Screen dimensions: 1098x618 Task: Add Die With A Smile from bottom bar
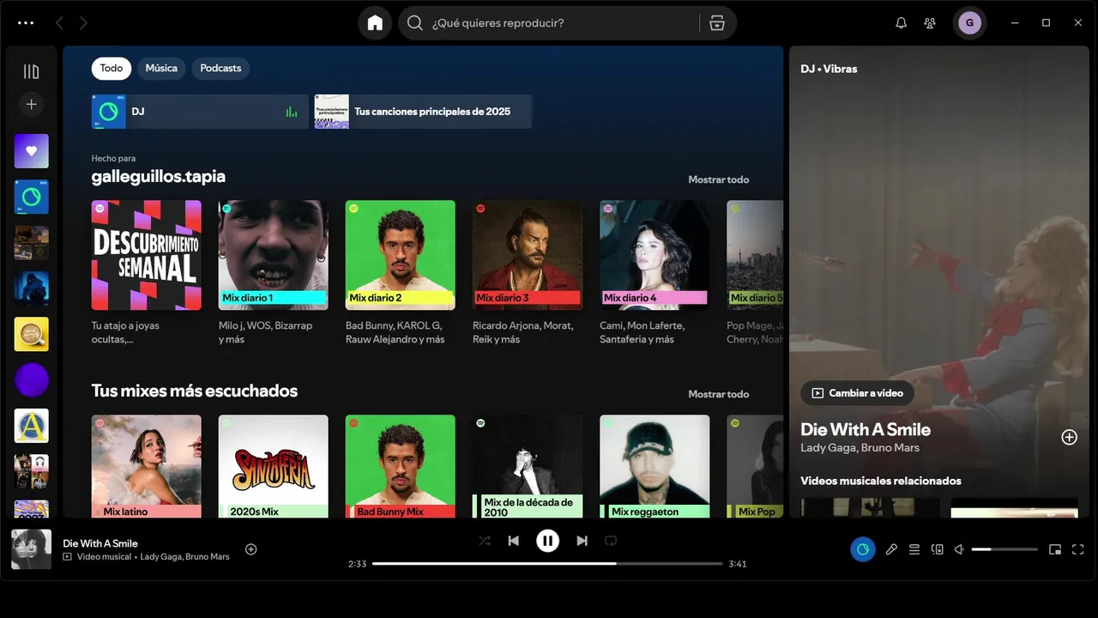pyautogui.click(x=251, y=549)
